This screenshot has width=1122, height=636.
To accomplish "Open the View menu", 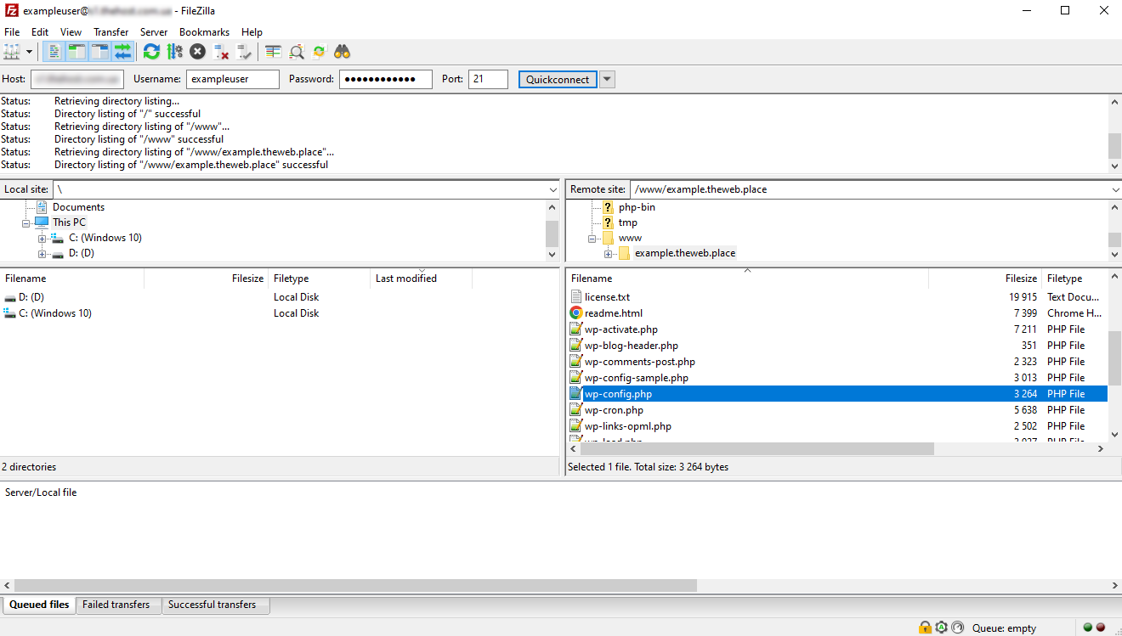I will click(x=71, y=32).
